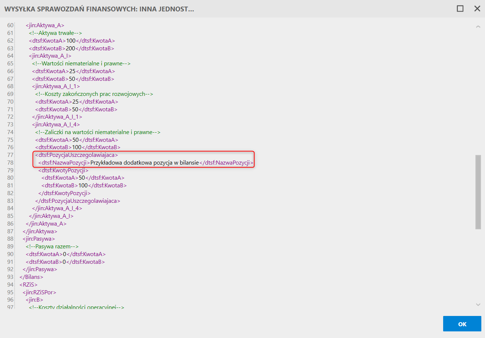The height and width of the screenshot is (338, 485).
Task: Click comment Koszty zakończonych prac rozwojowych
Action: tap(94, 94)
